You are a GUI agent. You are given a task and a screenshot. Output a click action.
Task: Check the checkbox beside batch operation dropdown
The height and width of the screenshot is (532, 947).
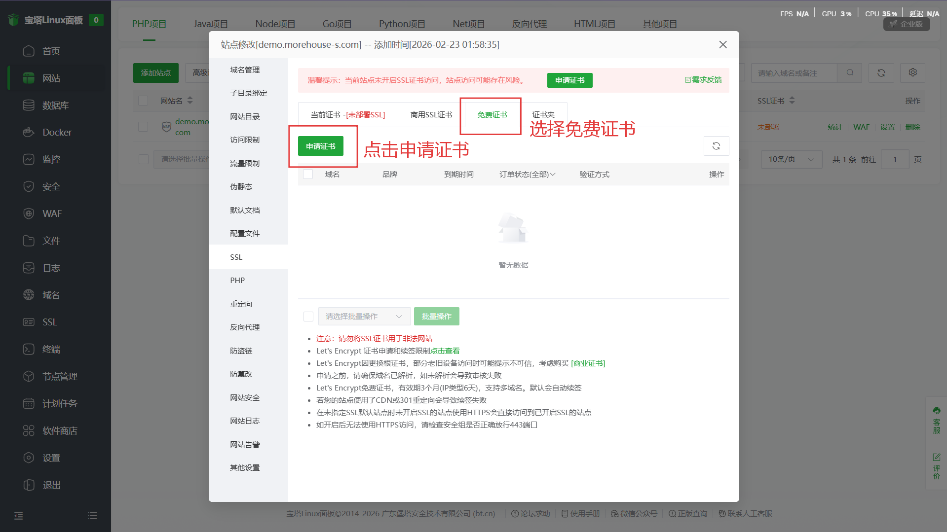(x=308, y=317)
